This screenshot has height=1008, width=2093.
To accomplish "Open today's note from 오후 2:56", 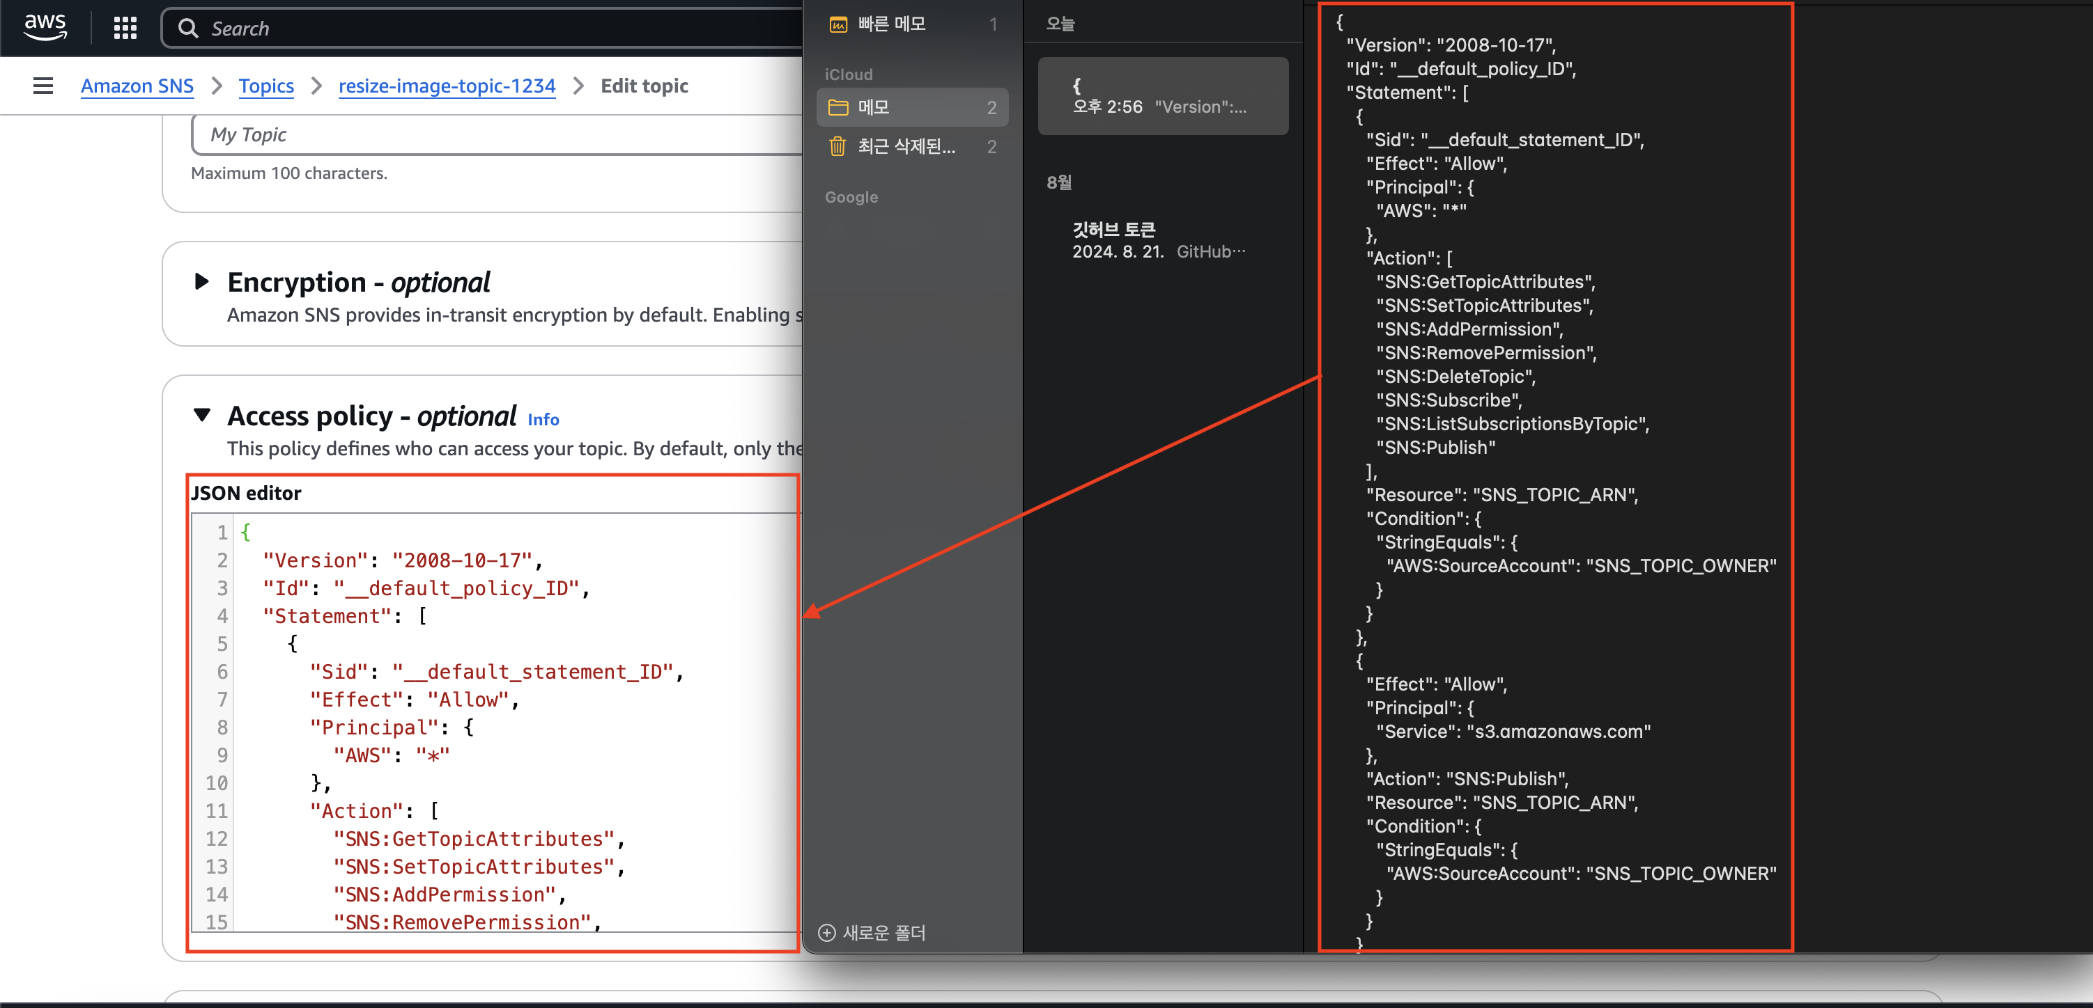I will [1163, 96].
